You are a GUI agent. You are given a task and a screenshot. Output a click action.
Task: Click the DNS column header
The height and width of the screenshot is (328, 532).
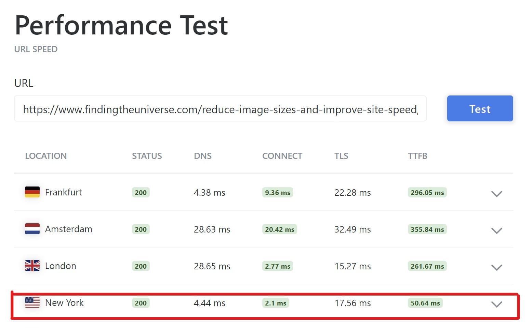point(203,156)
